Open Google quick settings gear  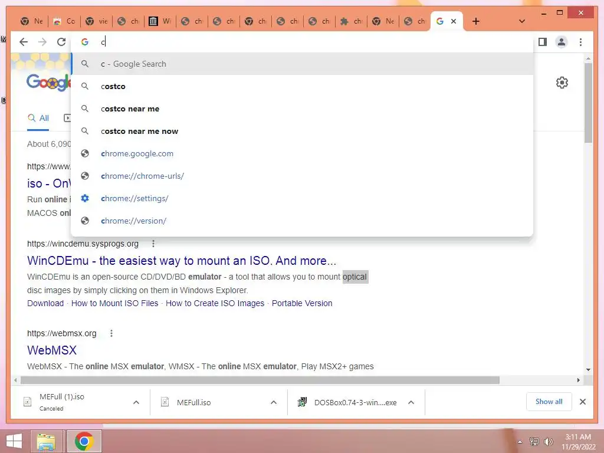(562, 83)
